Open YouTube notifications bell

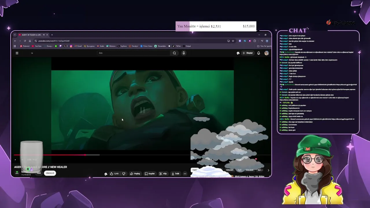pos(259,53)
